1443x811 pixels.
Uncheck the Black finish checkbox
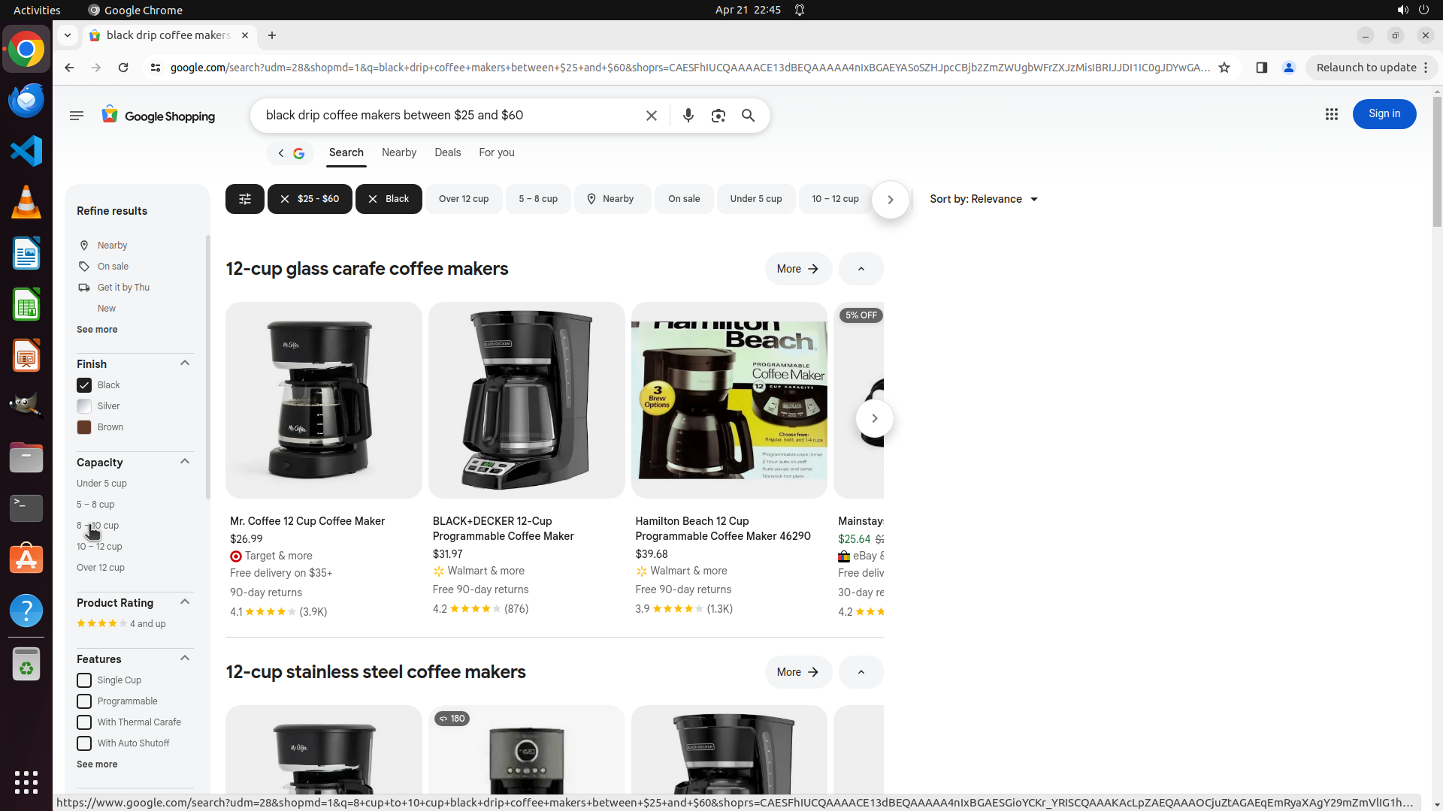click(x=84, y=385)
